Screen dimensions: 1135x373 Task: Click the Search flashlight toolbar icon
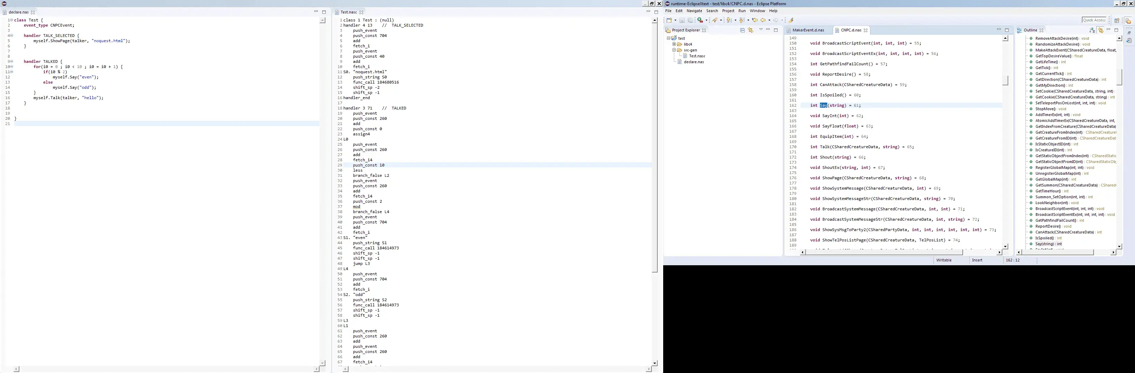pos(715,20)
